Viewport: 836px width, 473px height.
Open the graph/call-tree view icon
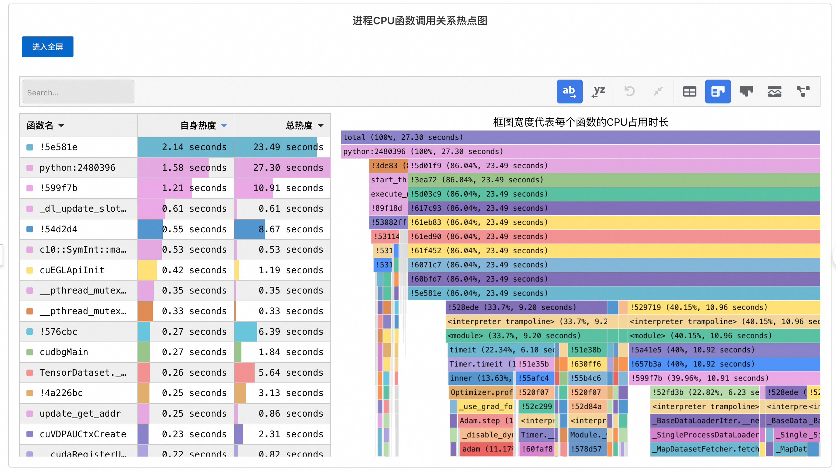pyautogui.click(x=802, y=92)
